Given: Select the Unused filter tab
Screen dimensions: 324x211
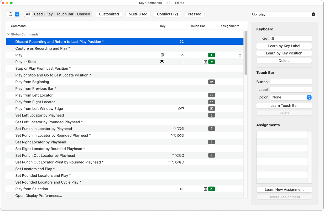Looking at the screenshot, I should (83, 14).
